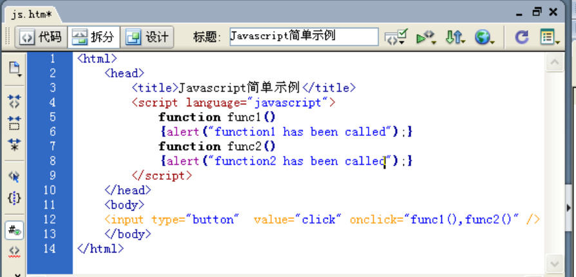This screenshot has width=576, height=277.
Task: Collapse Selection in coding toolbar
Action: pos(14,123)
